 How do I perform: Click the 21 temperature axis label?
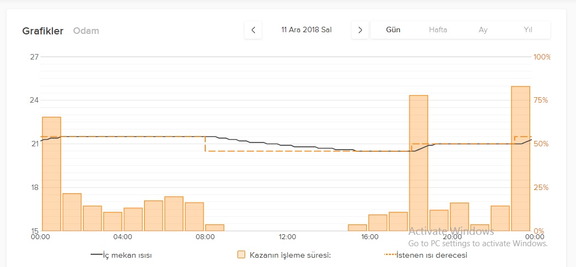tap(34, 144)
